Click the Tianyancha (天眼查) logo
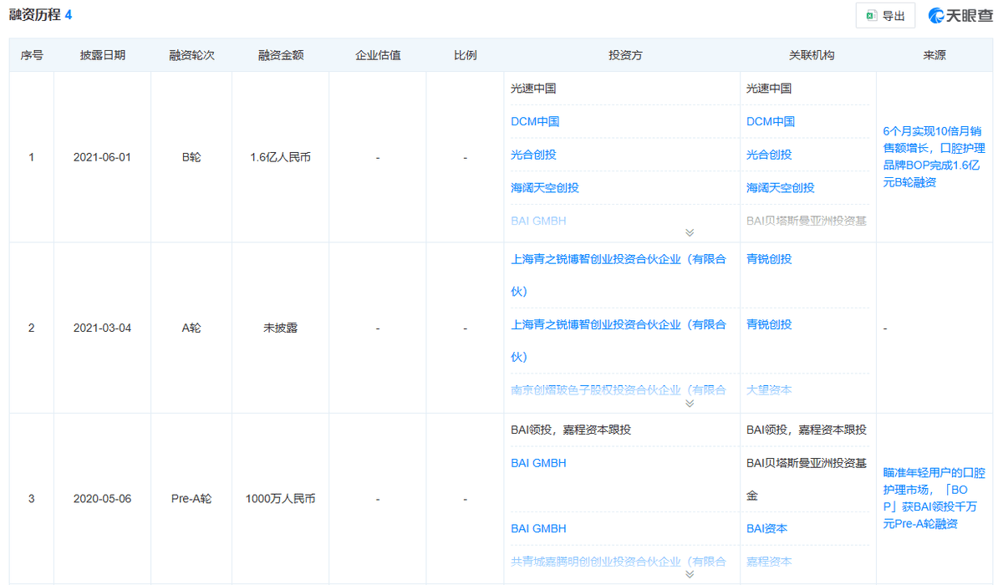The height and width of the screenshot is (585, 1003). pyautogui.click(x=961, y=16)
